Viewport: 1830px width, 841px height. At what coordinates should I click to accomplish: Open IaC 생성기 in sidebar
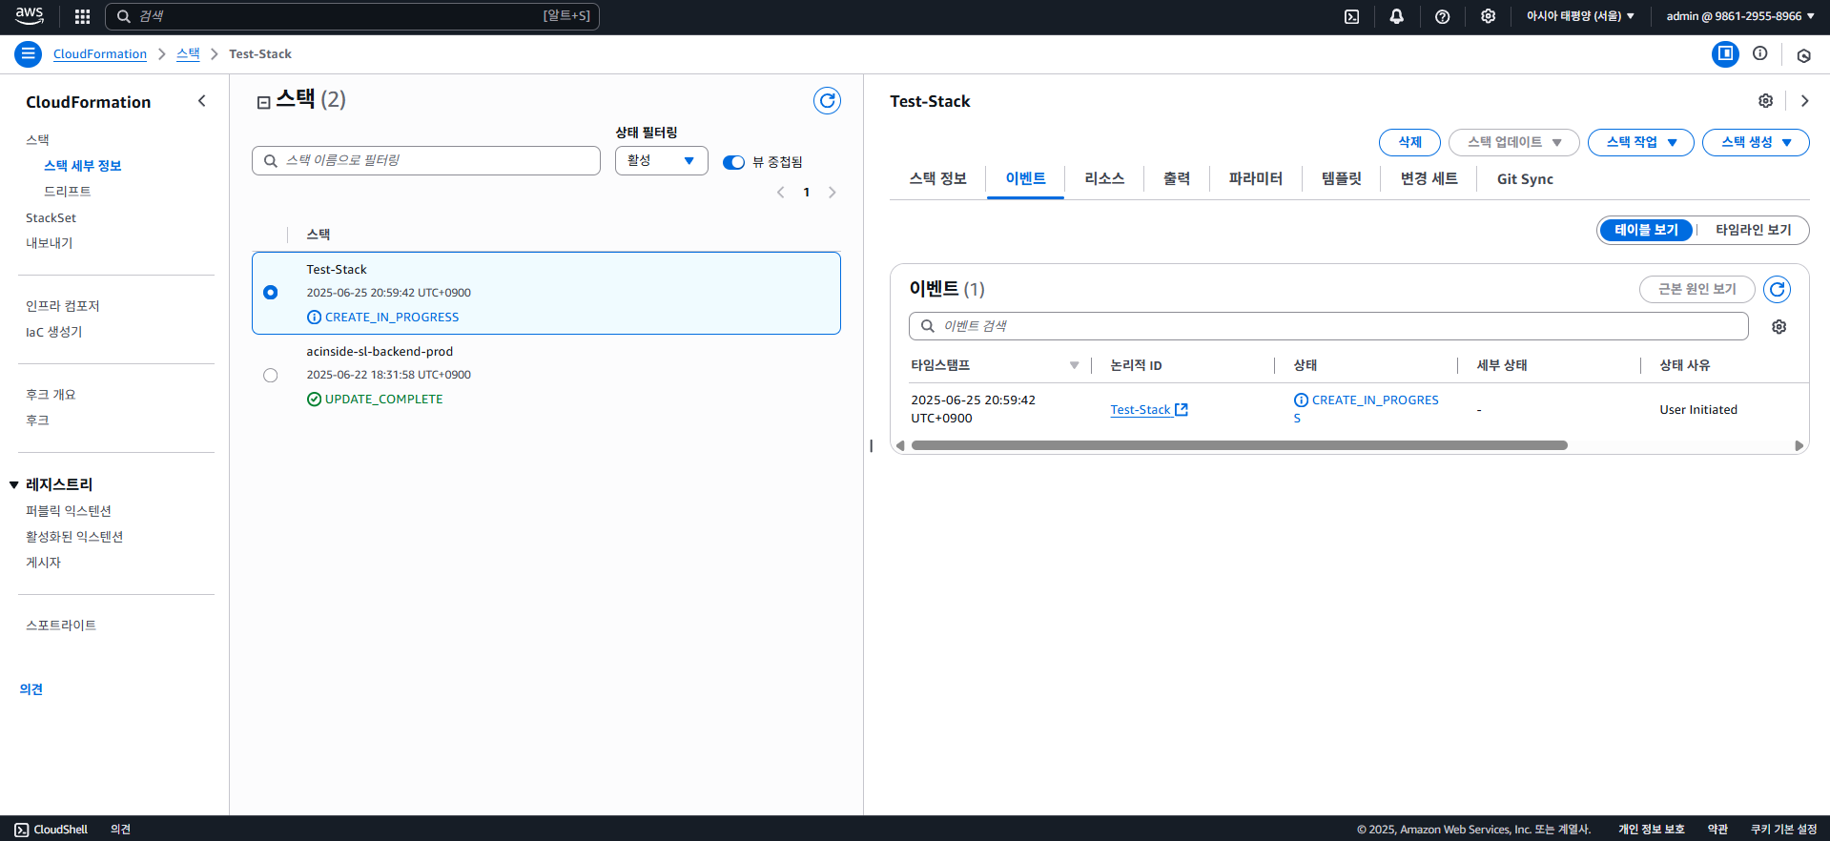pos(54,332)
